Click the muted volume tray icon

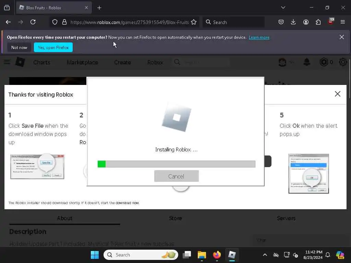pos(295,255)
